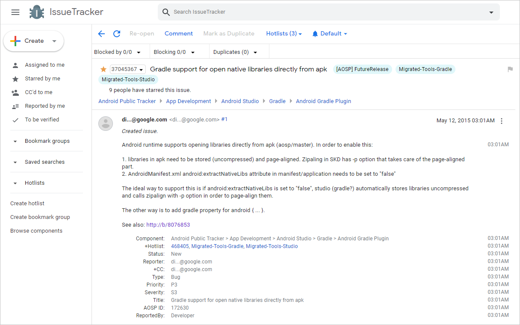Viewport: 520px width, 325px height.
Task: Click the commenter avatar icon
Action: [106, 124]
